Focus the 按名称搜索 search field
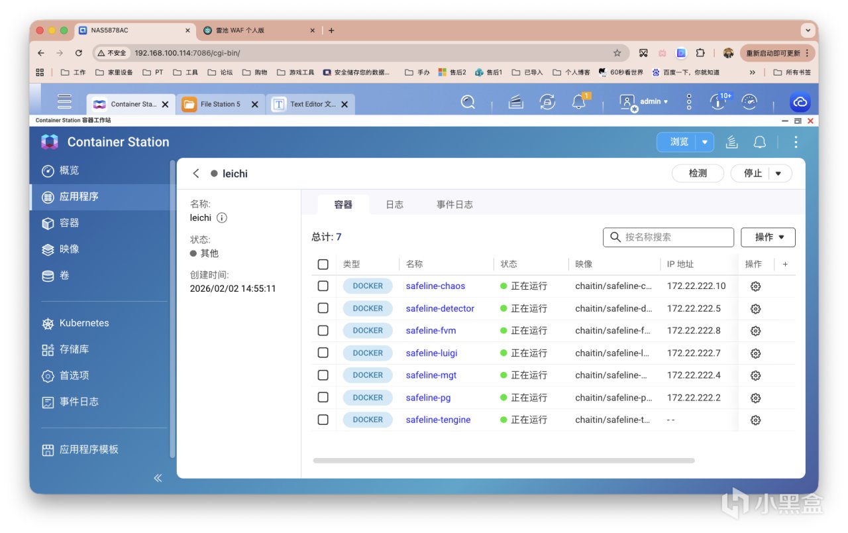 click(x=668, y=237)
